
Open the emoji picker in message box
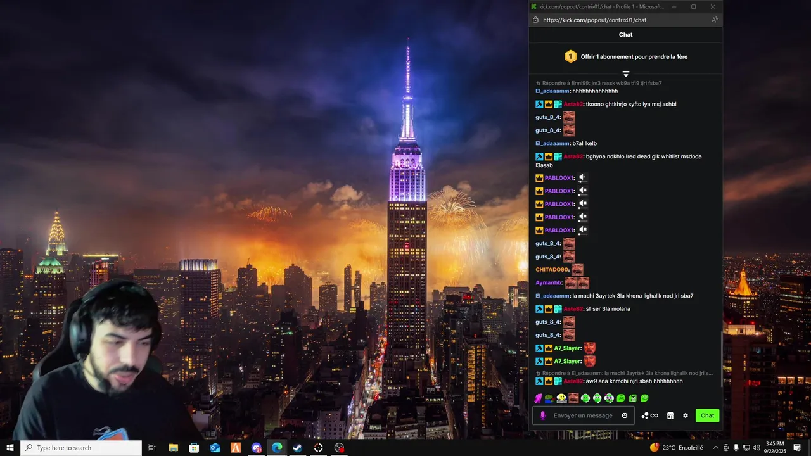coord(625,415)
